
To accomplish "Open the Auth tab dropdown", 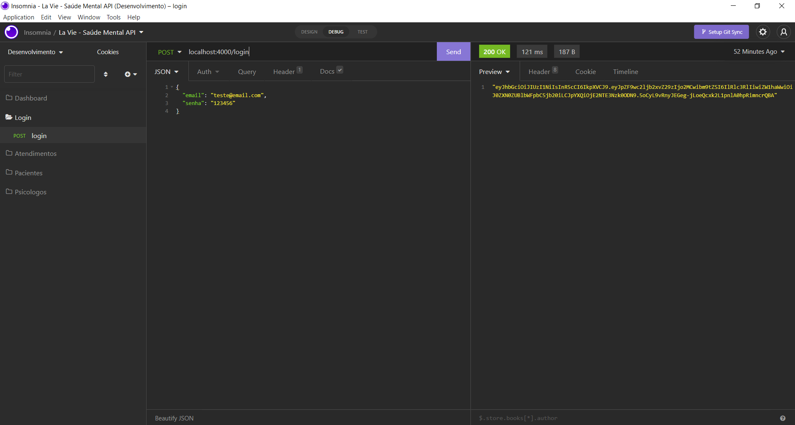I will (x=208, y=72).
